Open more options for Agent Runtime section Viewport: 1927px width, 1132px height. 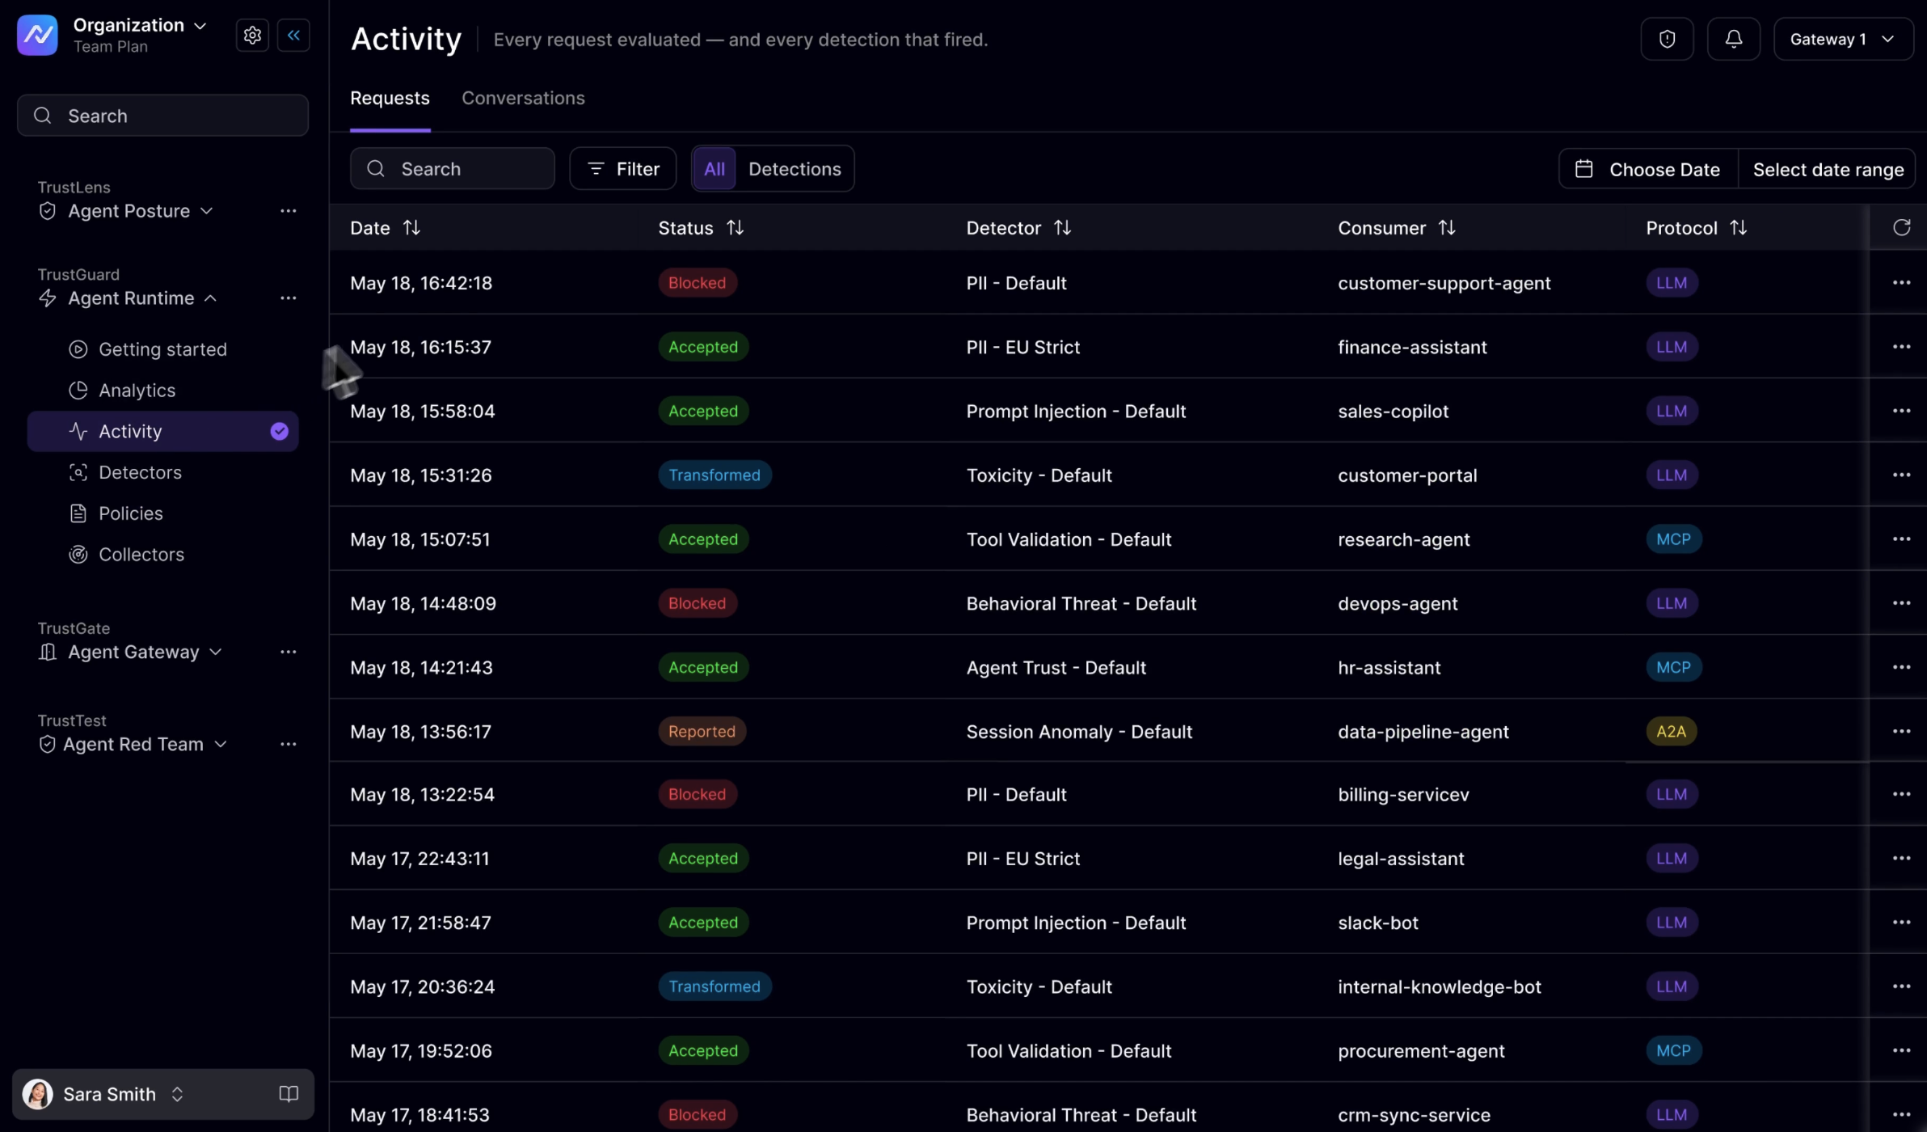pos(289,298)
